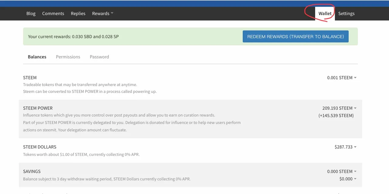Click 'Tokens worth about $1.00 of STEEM' description
This screenshot has width=389, height=194.
coord(81,154)
